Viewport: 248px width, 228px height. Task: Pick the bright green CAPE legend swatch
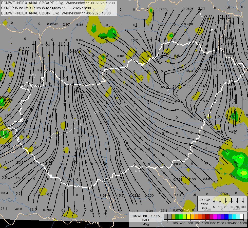(181, 217)
